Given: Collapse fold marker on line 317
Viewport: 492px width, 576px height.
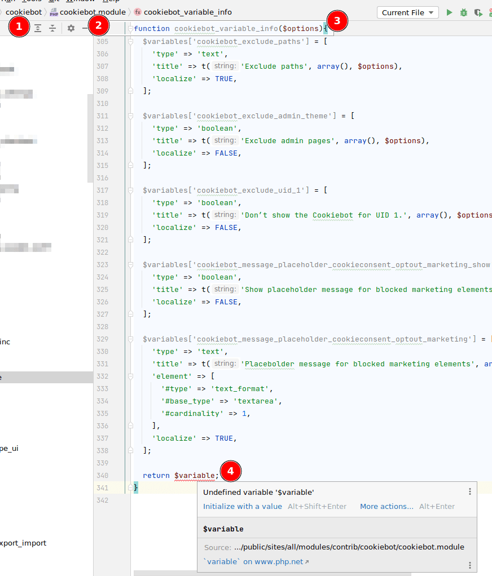Looking at the screenshot, I should coord(130,190).
